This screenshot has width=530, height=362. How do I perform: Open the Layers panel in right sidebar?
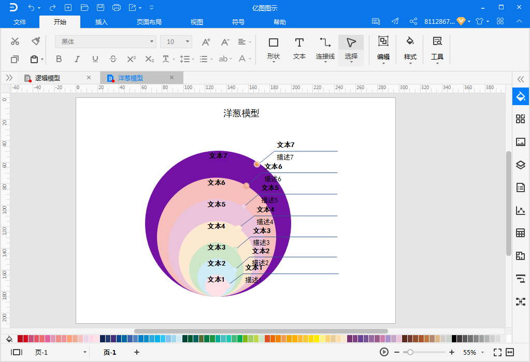coord(521,165)
